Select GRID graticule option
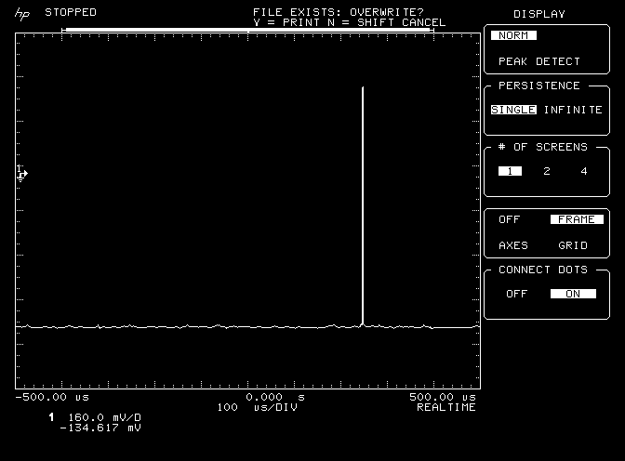Viewport: 625px width, 461px height. pyautogui.click(x=573, y=245)
